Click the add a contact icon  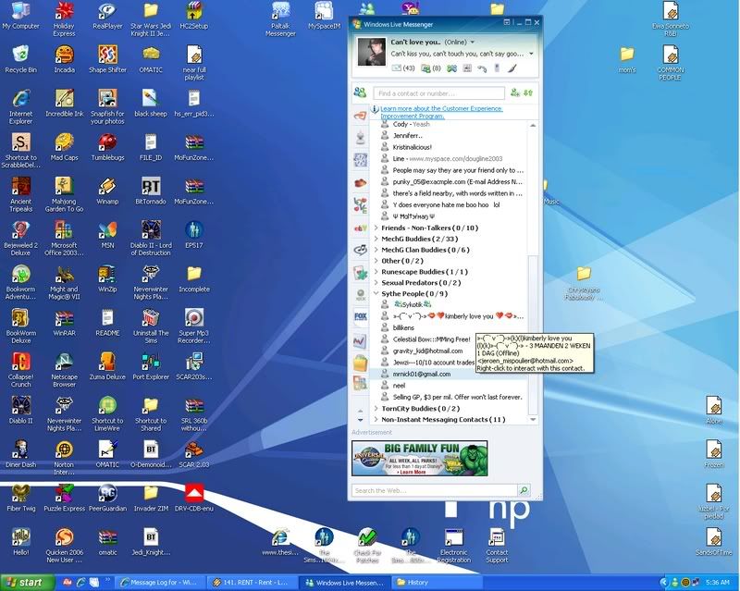point(515,93)
